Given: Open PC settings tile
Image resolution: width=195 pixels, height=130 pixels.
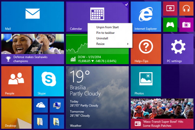Looking at the screenshot, I should point(178,49).
